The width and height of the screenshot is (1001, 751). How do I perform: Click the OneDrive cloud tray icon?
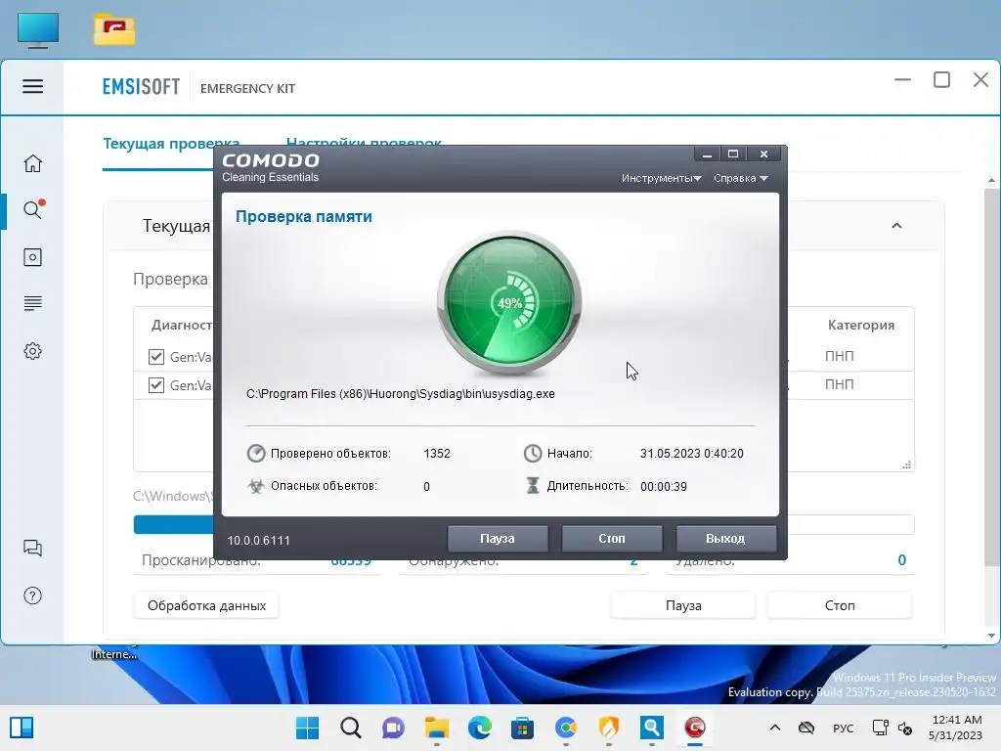pyautogui.click(x=806, y=728)
